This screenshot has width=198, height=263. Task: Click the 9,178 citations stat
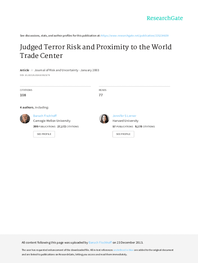145,127
